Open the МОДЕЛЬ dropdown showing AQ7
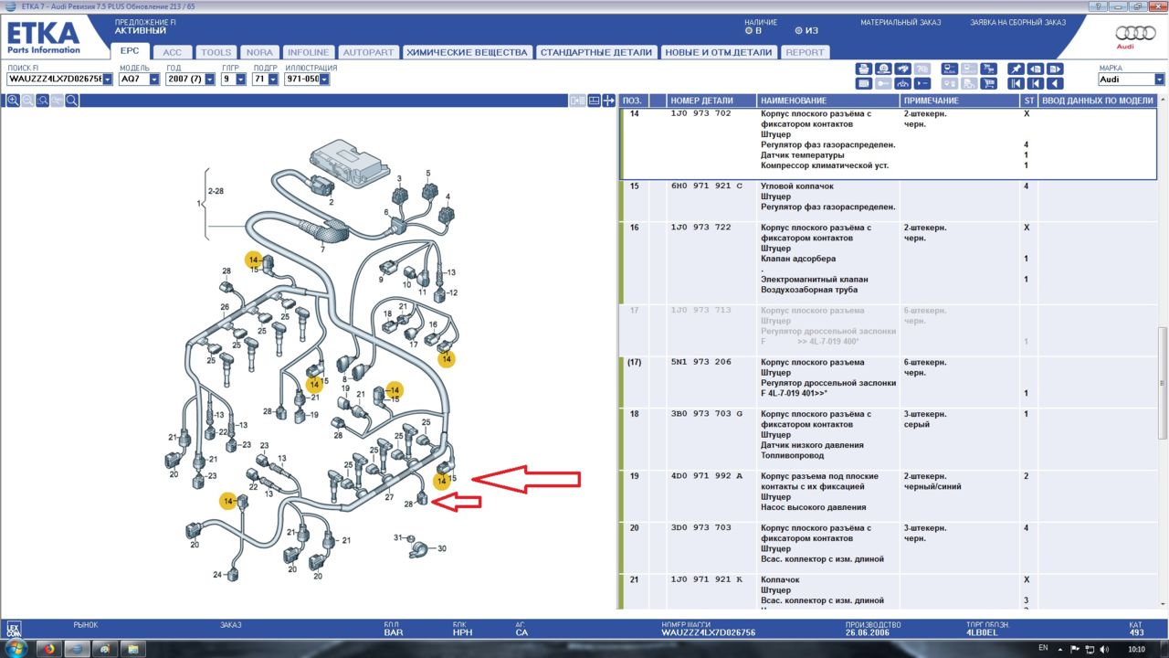 (154, 80)
